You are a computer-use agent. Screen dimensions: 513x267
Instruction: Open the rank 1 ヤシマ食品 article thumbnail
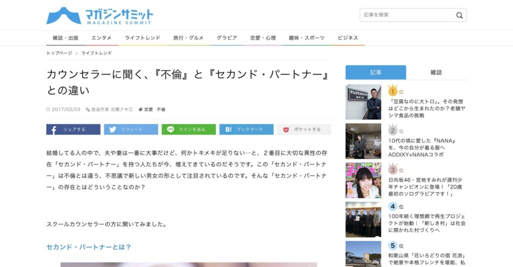coord(363,102)
